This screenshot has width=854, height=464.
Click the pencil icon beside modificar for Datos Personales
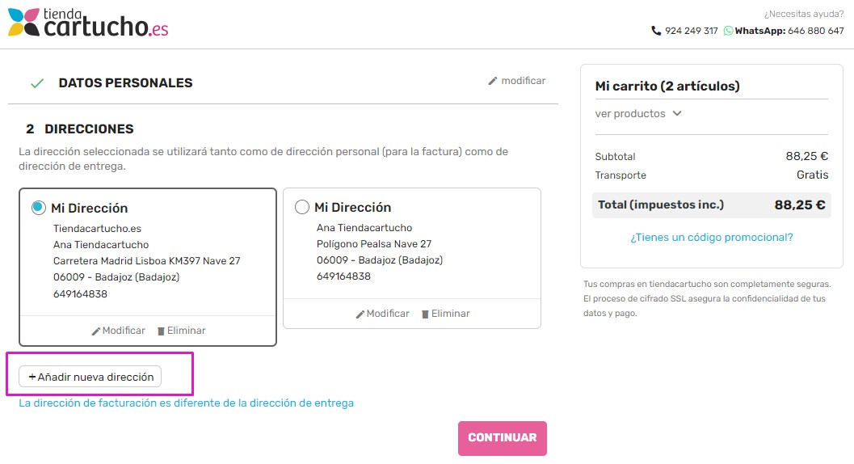(x=493, y=82)
